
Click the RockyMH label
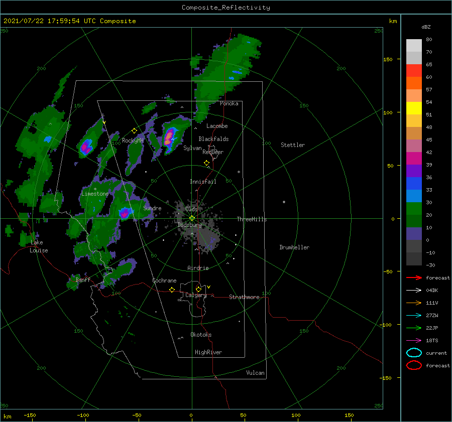pyautogui.click(x=133, y=140)
